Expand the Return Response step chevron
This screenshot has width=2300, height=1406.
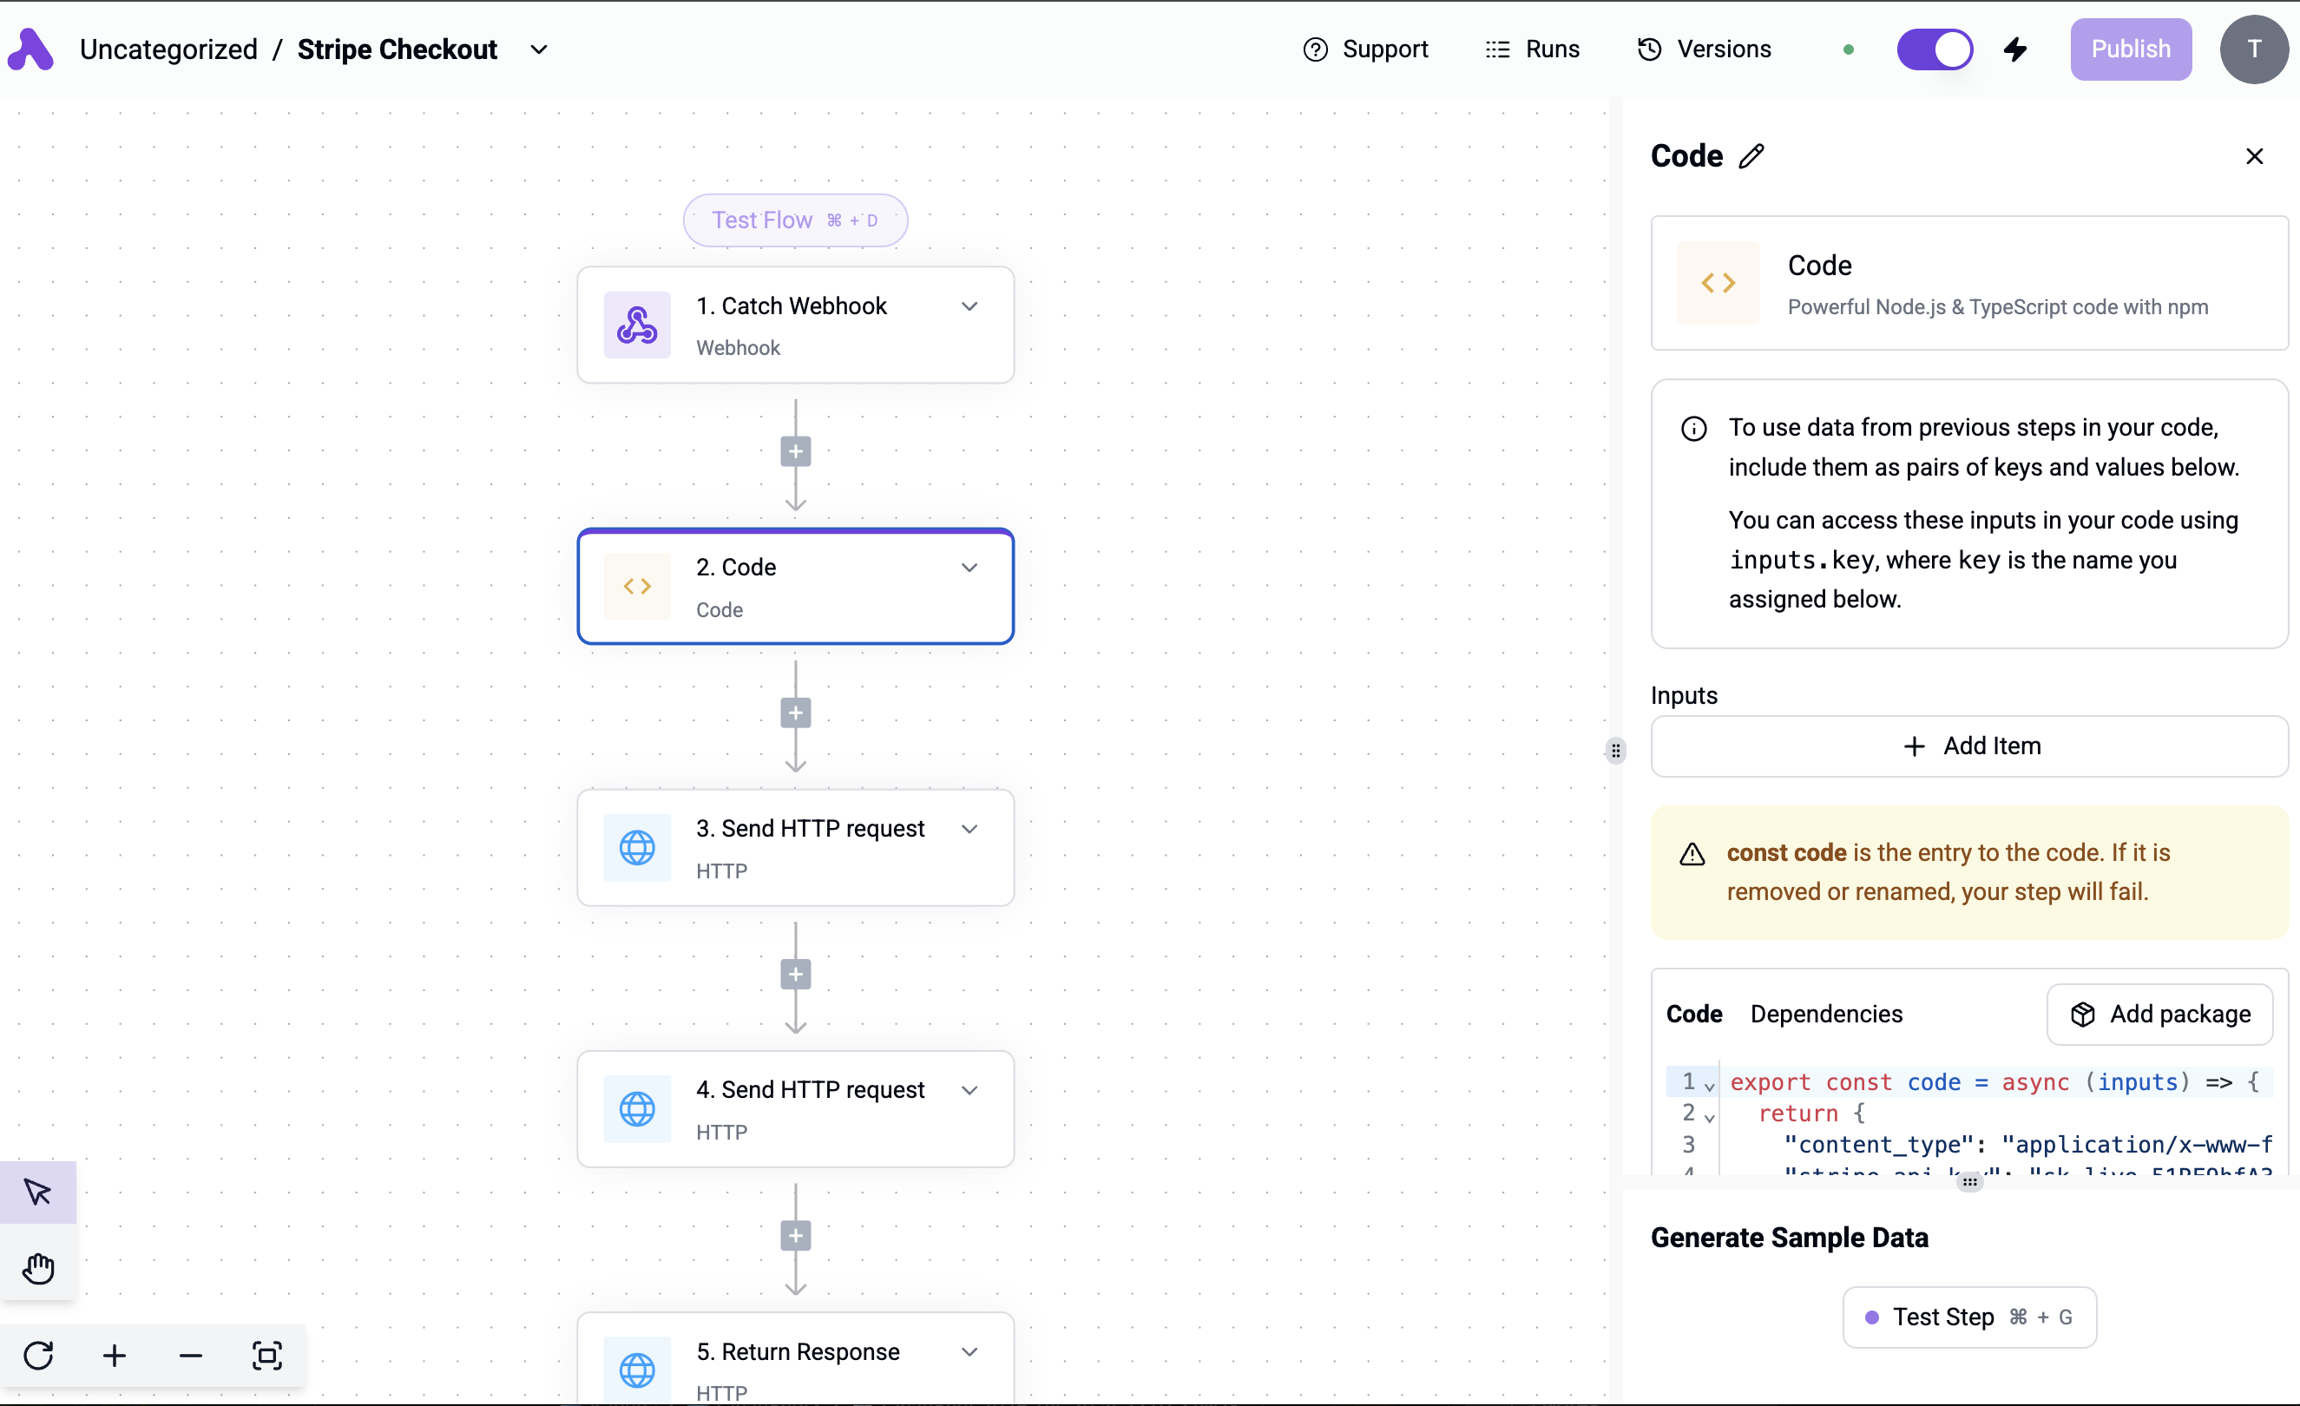click(969, 1352)
